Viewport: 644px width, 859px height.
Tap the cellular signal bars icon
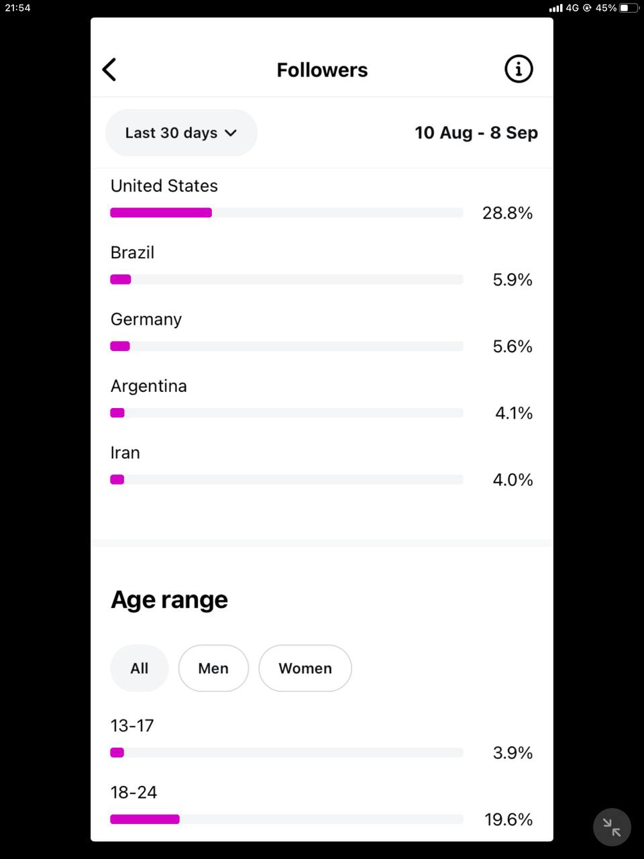coord(555,8)
